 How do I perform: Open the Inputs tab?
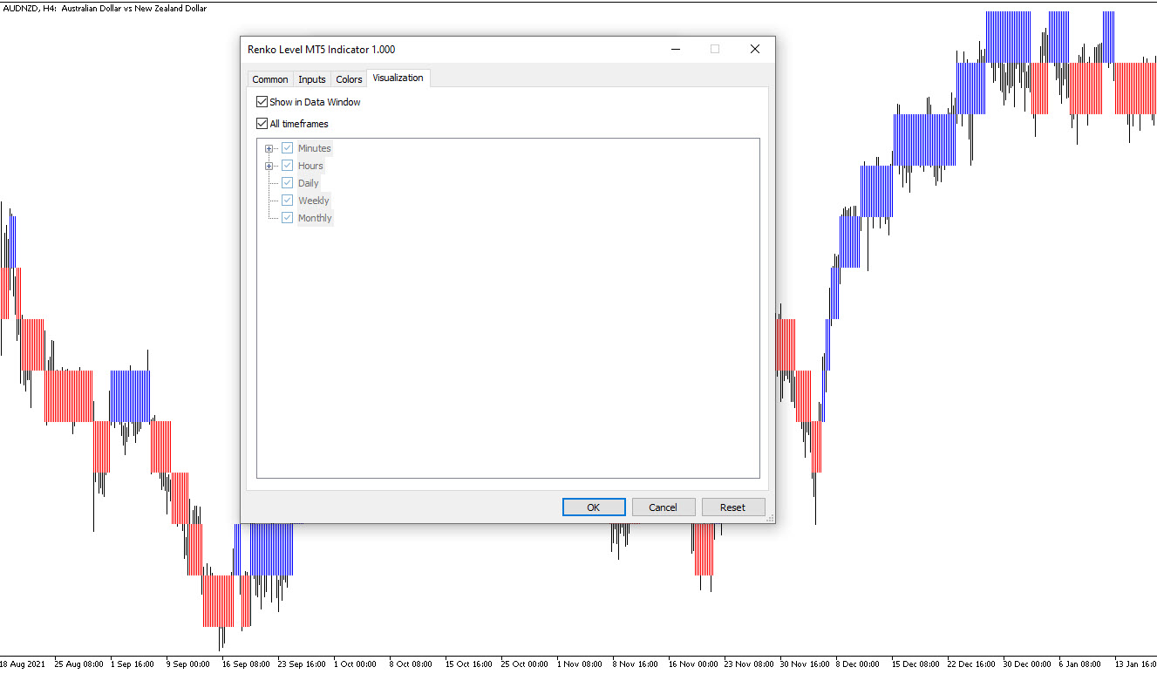[x=311, y=79]
